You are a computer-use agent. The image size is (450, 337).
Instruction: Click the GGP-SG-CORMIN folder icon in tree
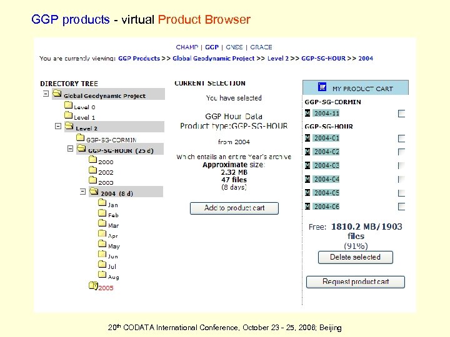click(x=81, y=137)
